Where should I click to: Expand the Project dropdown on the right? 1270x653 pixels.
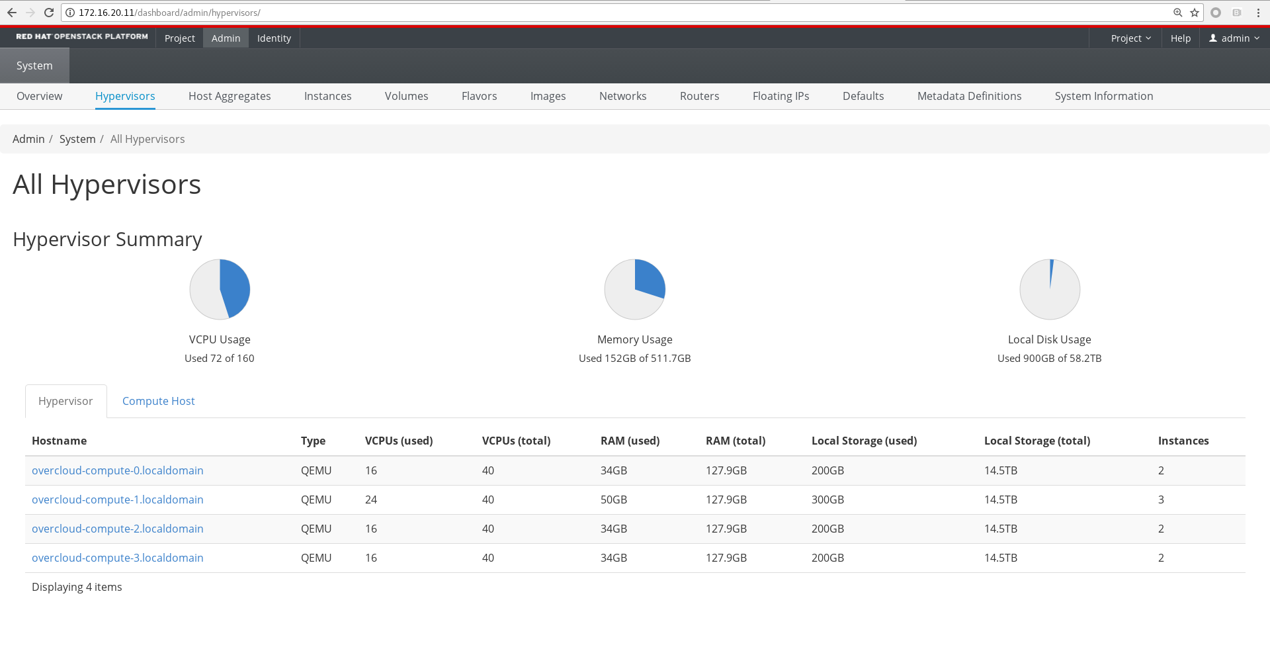1131,38
